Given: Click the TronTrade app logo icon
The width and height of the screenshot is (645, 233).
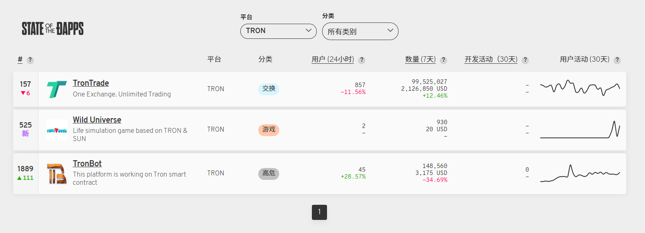Looking at the screenshot, I should (x=57, y=89).
